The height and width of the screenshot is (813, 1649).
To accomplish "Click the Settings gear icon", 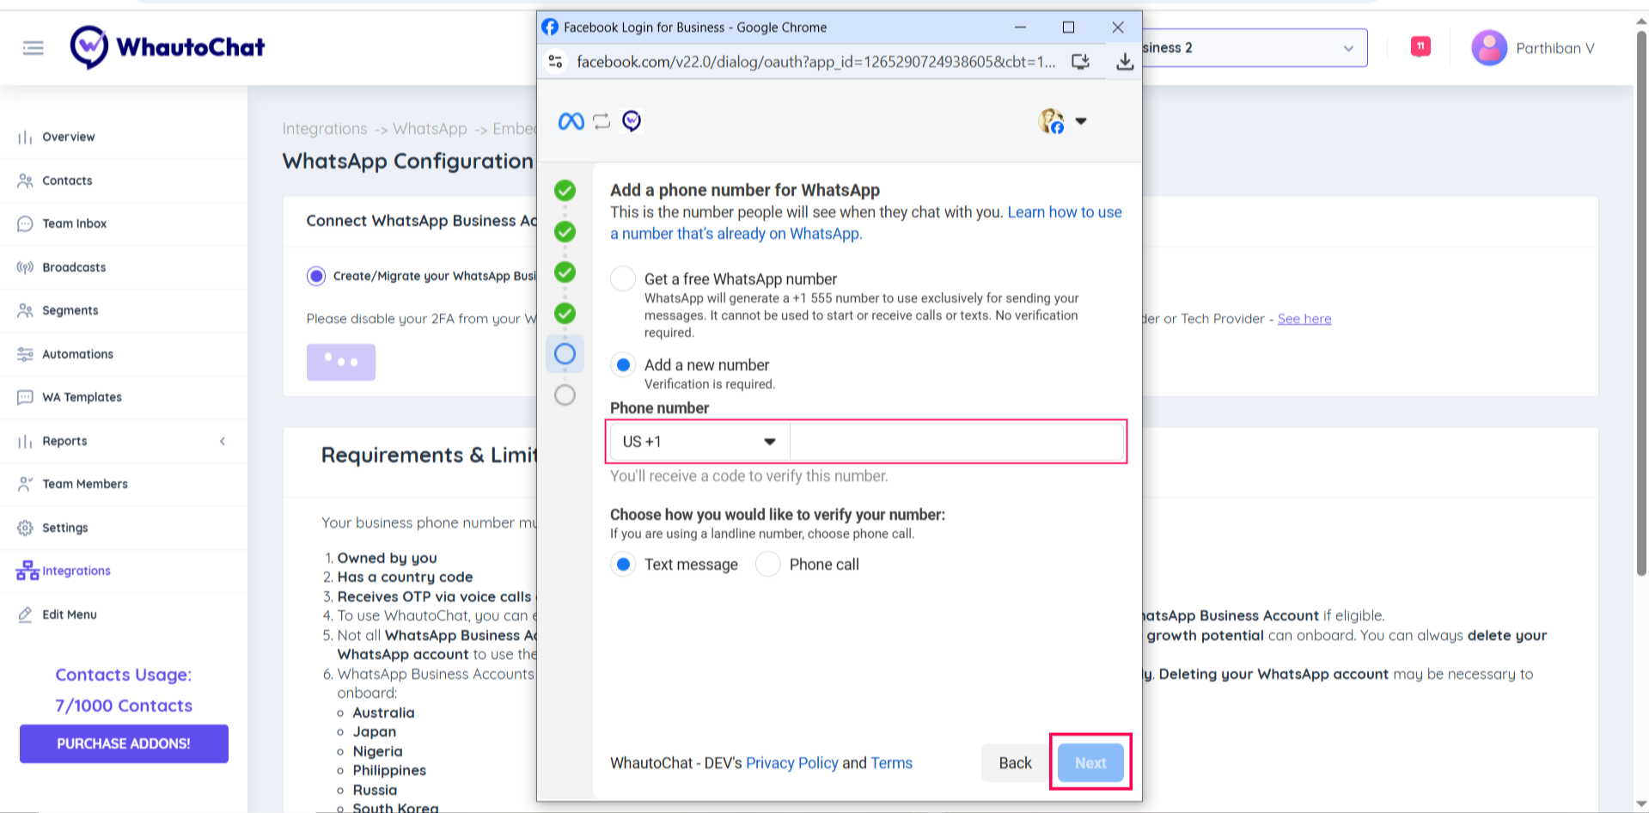I will click(25, 528).
